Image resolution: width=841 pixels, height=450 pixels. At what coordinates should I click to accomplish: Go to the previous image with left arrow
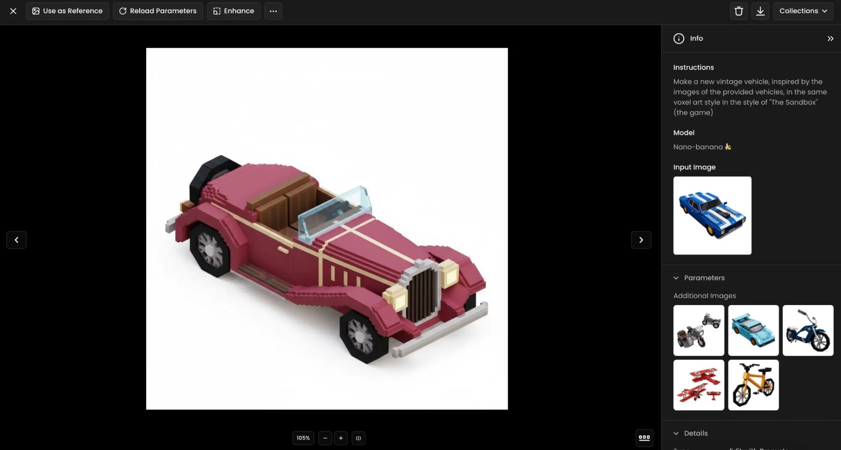[x=16, y=240]
